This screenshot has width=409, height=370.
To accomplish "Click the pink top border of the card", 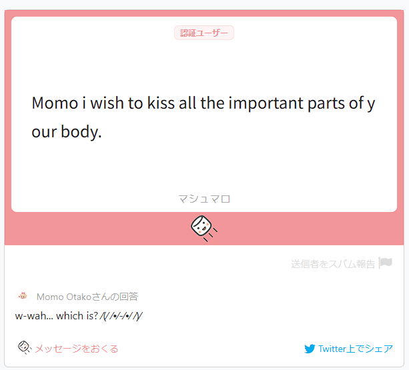I will point(204,13).
